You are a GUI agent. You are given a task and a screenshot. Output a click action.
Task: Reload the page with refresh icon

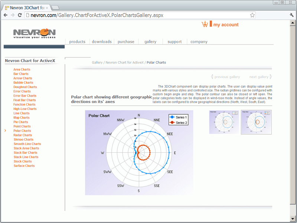(20, 15)
